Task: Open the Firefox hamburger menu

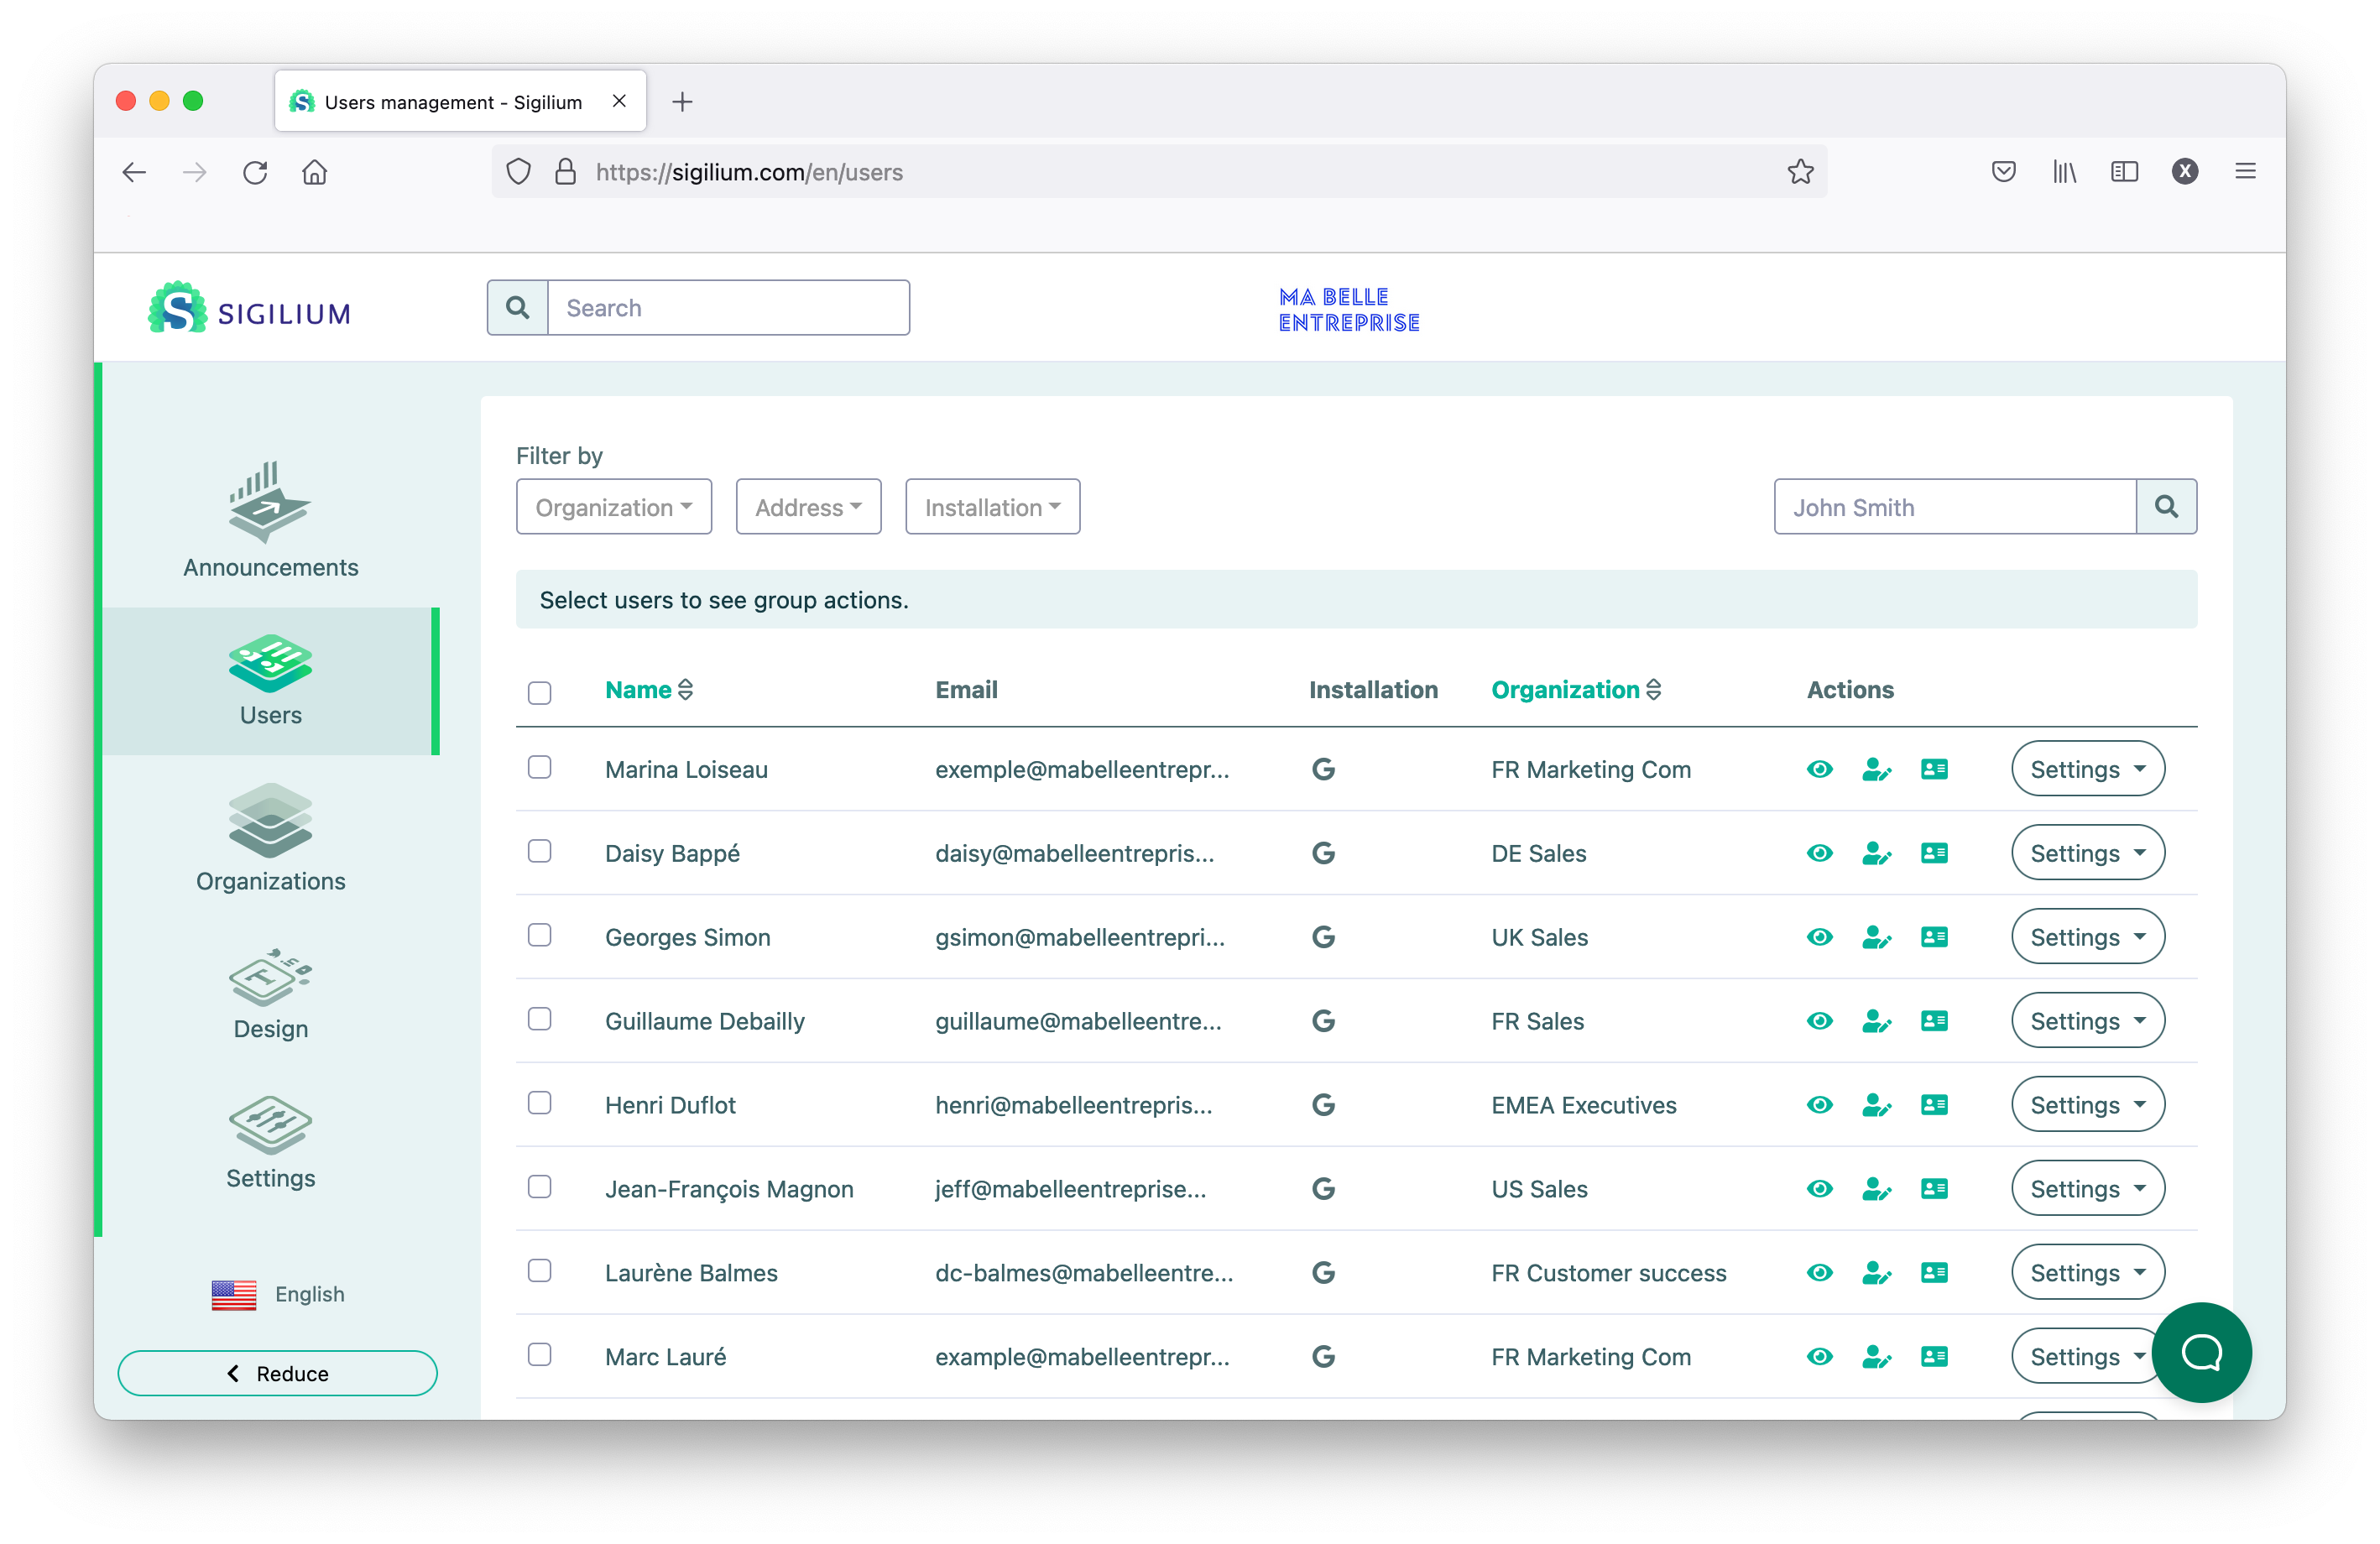Action: coord(2245,172)
